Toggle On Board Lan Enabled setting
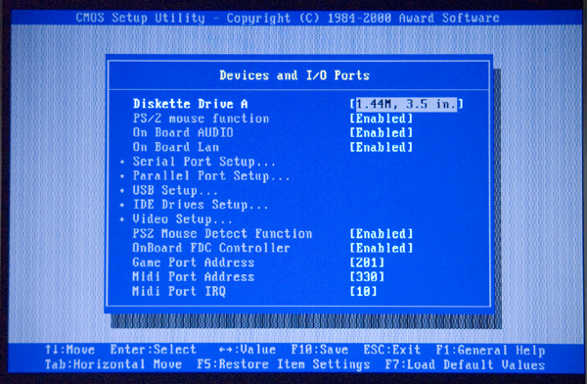This screenshot has height=384, width=587. (x=381, y=147)
